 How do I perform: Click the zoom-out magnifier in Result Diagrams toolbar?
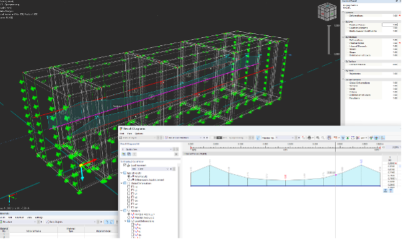(x=323, y=138)
